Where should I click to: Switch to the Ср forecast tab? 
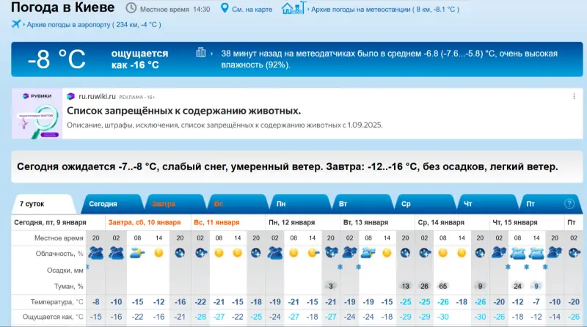coord(406,204)
